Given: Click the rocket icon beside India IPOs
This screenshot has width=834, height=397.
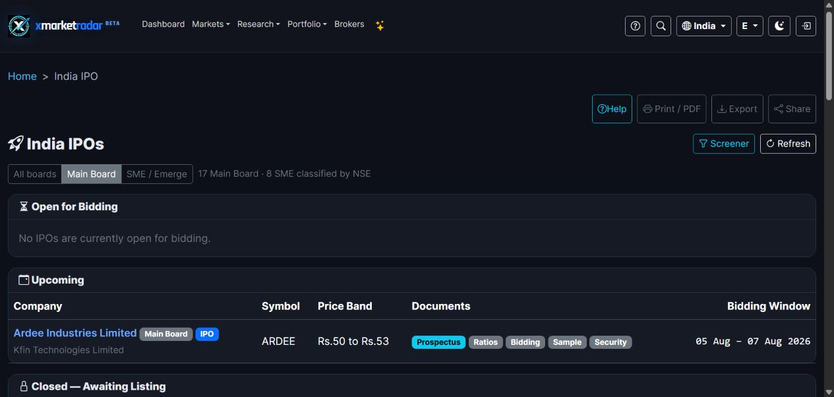Looking at the screenshot, I should (16, 144).
